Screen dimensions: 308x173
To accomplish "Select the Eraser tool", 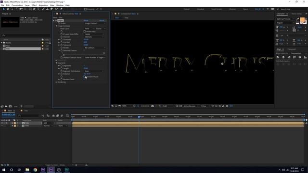I will (x=51, y=9).
